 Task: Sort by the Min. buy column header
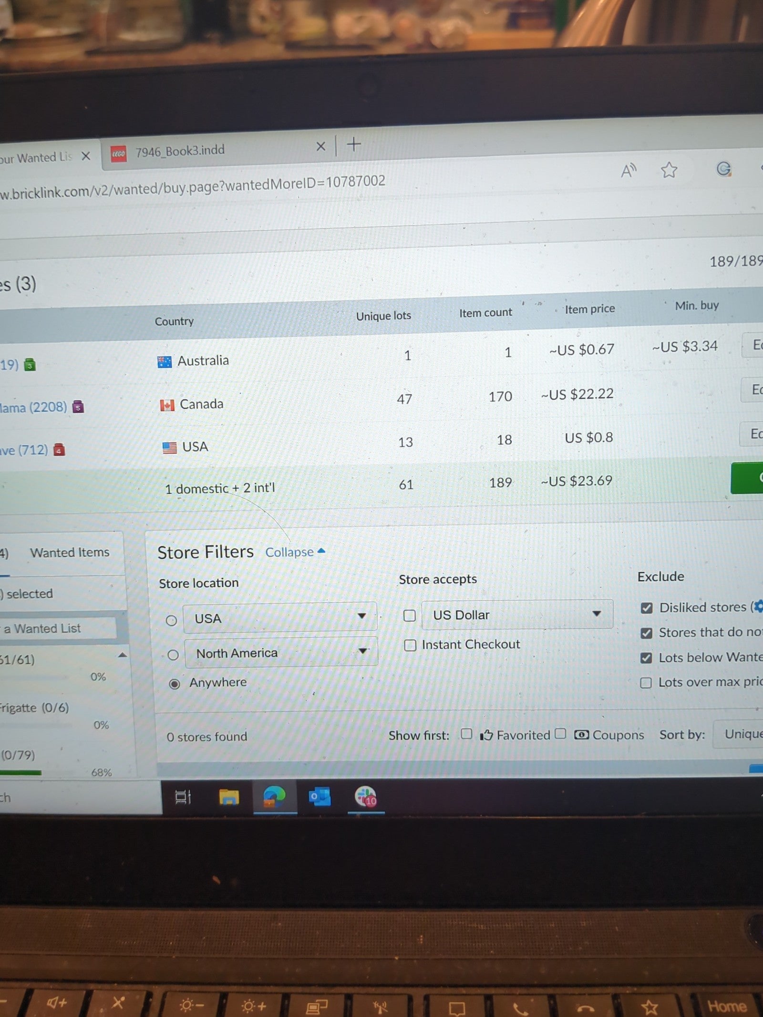(x=697, y=306)
